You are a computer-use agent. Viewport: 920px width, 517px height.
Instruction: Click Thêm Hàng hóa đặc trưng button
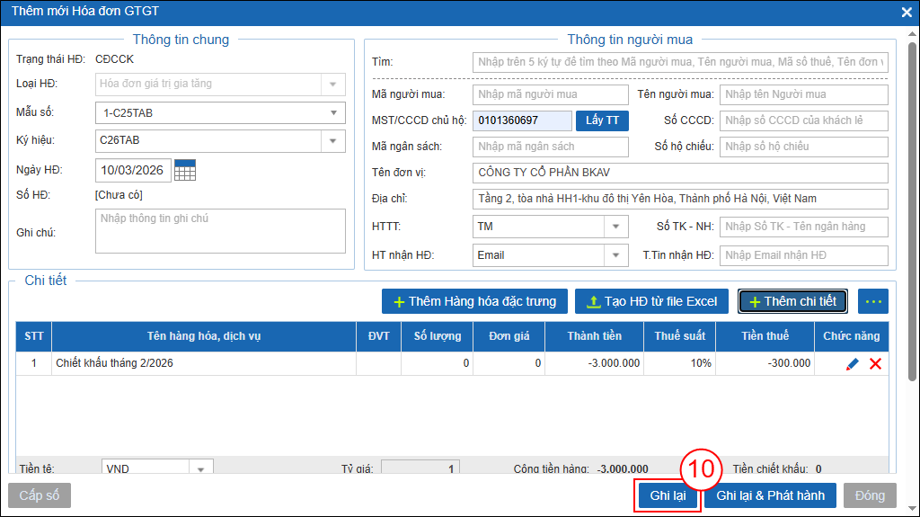tap(474, 301)
